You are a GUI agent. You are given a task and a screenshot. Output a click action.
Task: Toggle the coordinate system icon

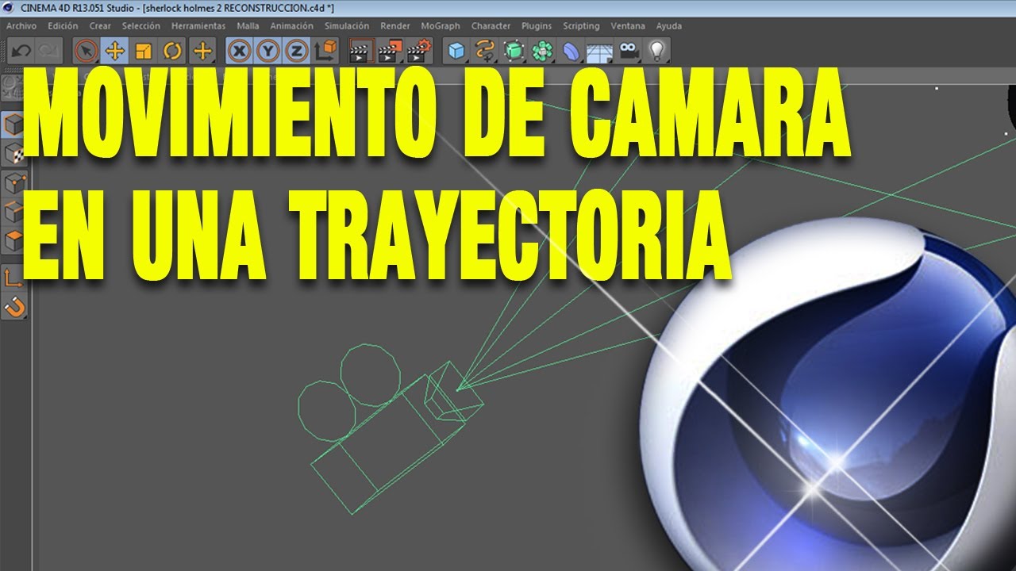(x=325, y=52)
